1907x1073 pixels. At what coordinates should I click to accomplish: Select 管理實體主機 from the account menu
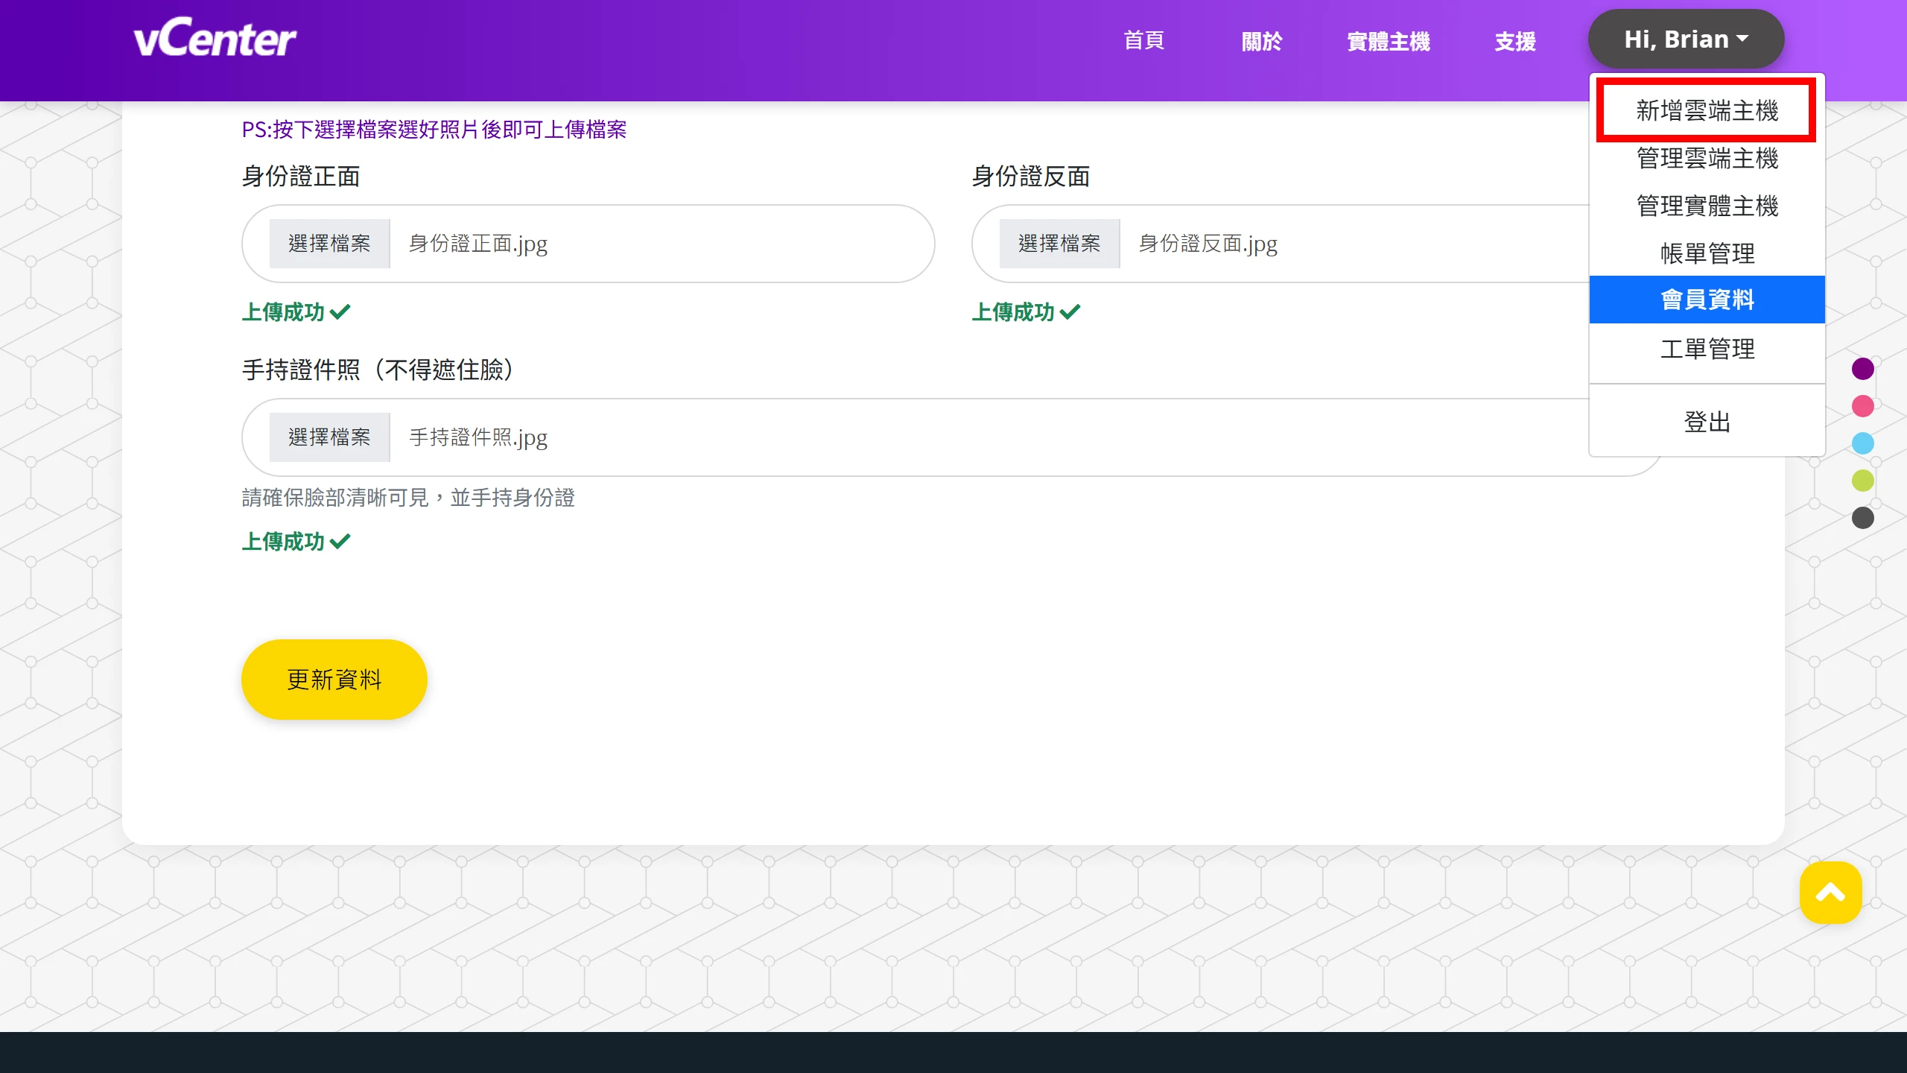click(1707, 206)
